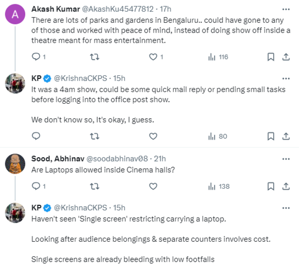Retweet KP's 4am show tweet
This screenshot has width=299, height=268.
pos(95,136)
